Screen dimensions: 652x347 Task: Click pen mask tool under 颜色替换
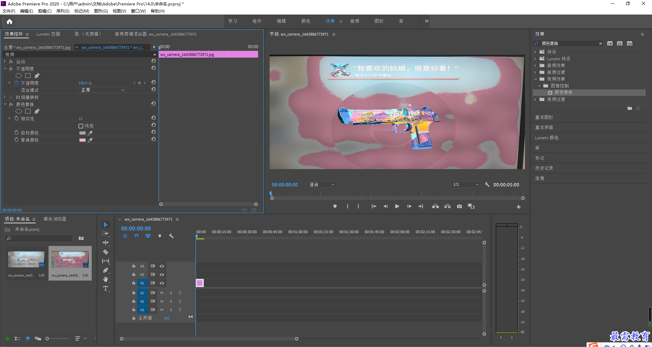[37, 111]
